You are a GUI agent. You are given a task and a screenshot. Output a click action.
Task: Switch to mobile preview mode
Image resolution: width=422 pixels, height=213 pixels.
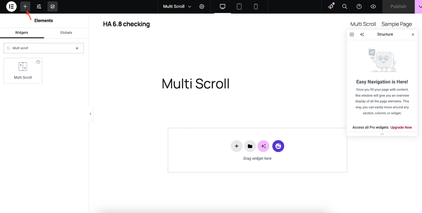point(256,6)
